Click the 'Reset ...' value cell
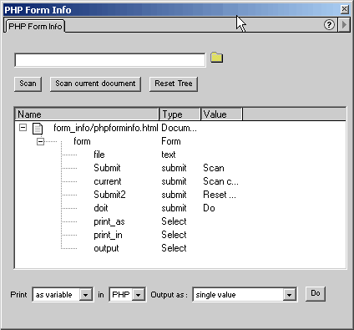Screen dimensions: 354x330 click(x=220, y=195)
